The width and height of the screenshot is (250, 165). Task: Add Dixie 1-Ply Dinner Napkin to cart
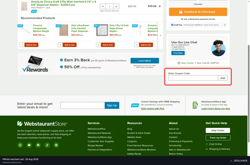pyautogui.click(x=108, y=45)
